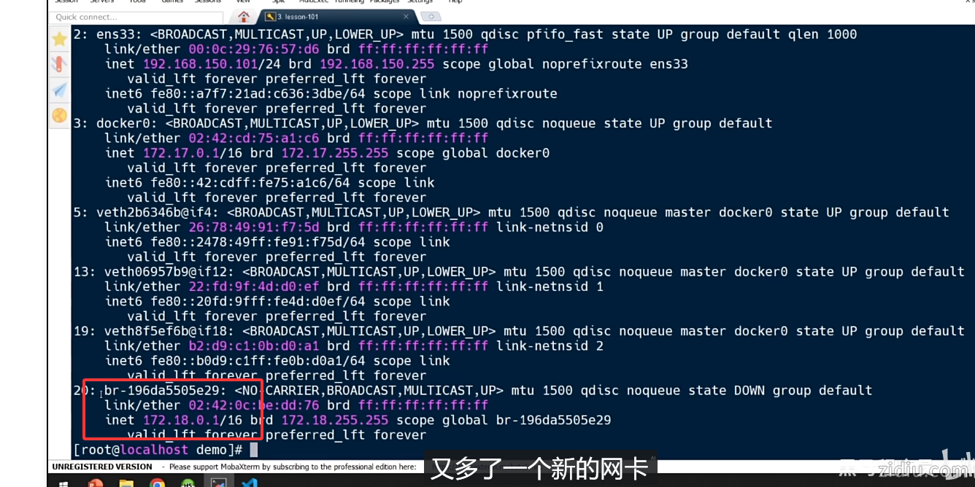Screen dimensions: 975x487
Task: Open the Packages menu
Action: (x=385, y=1)
